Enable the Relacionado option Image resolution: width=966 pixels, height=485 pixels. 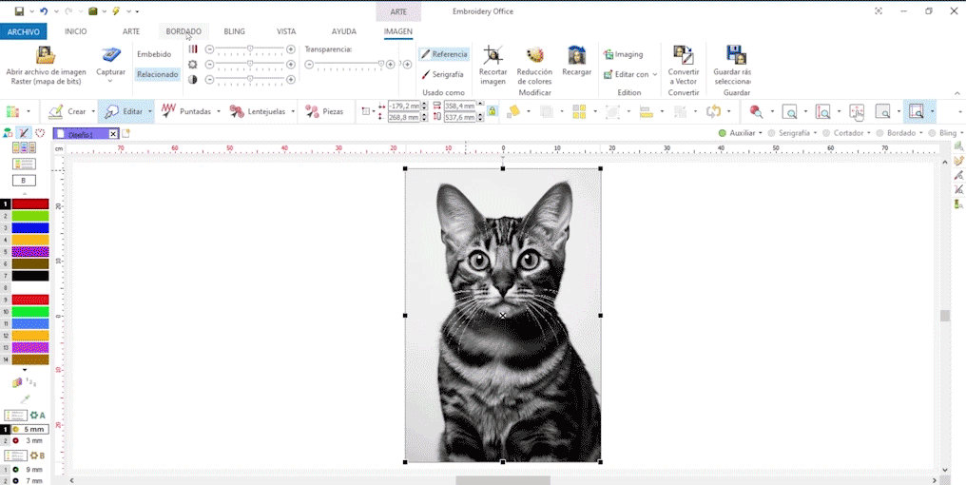[157, 74]
